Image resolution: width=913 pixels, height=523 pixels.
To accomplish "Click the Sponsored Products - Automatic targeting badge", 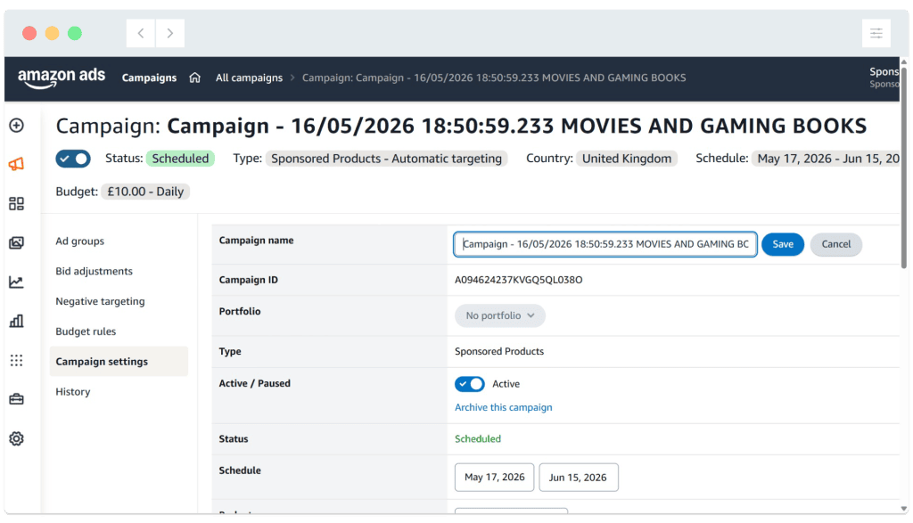I will pyautogui.click(x=386, y=159).
